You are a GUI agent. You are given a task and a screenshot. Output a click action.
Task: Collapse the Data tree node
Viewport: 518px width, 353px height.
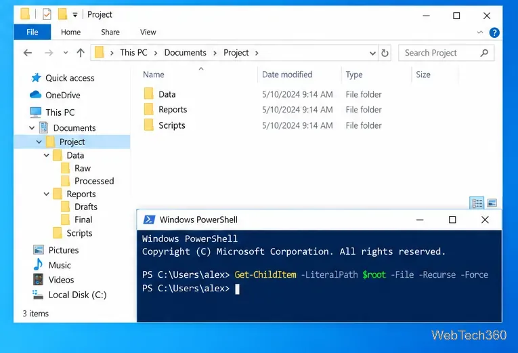[47, 155]
